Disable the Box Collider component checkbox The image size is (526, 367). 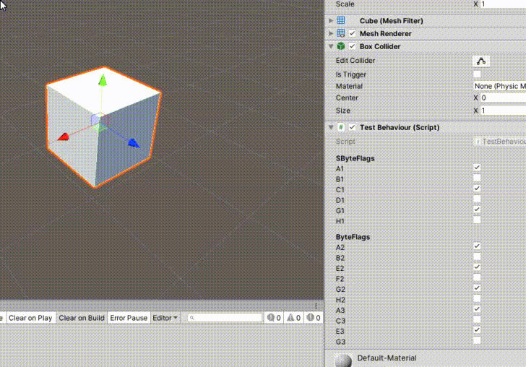point(352,46)
